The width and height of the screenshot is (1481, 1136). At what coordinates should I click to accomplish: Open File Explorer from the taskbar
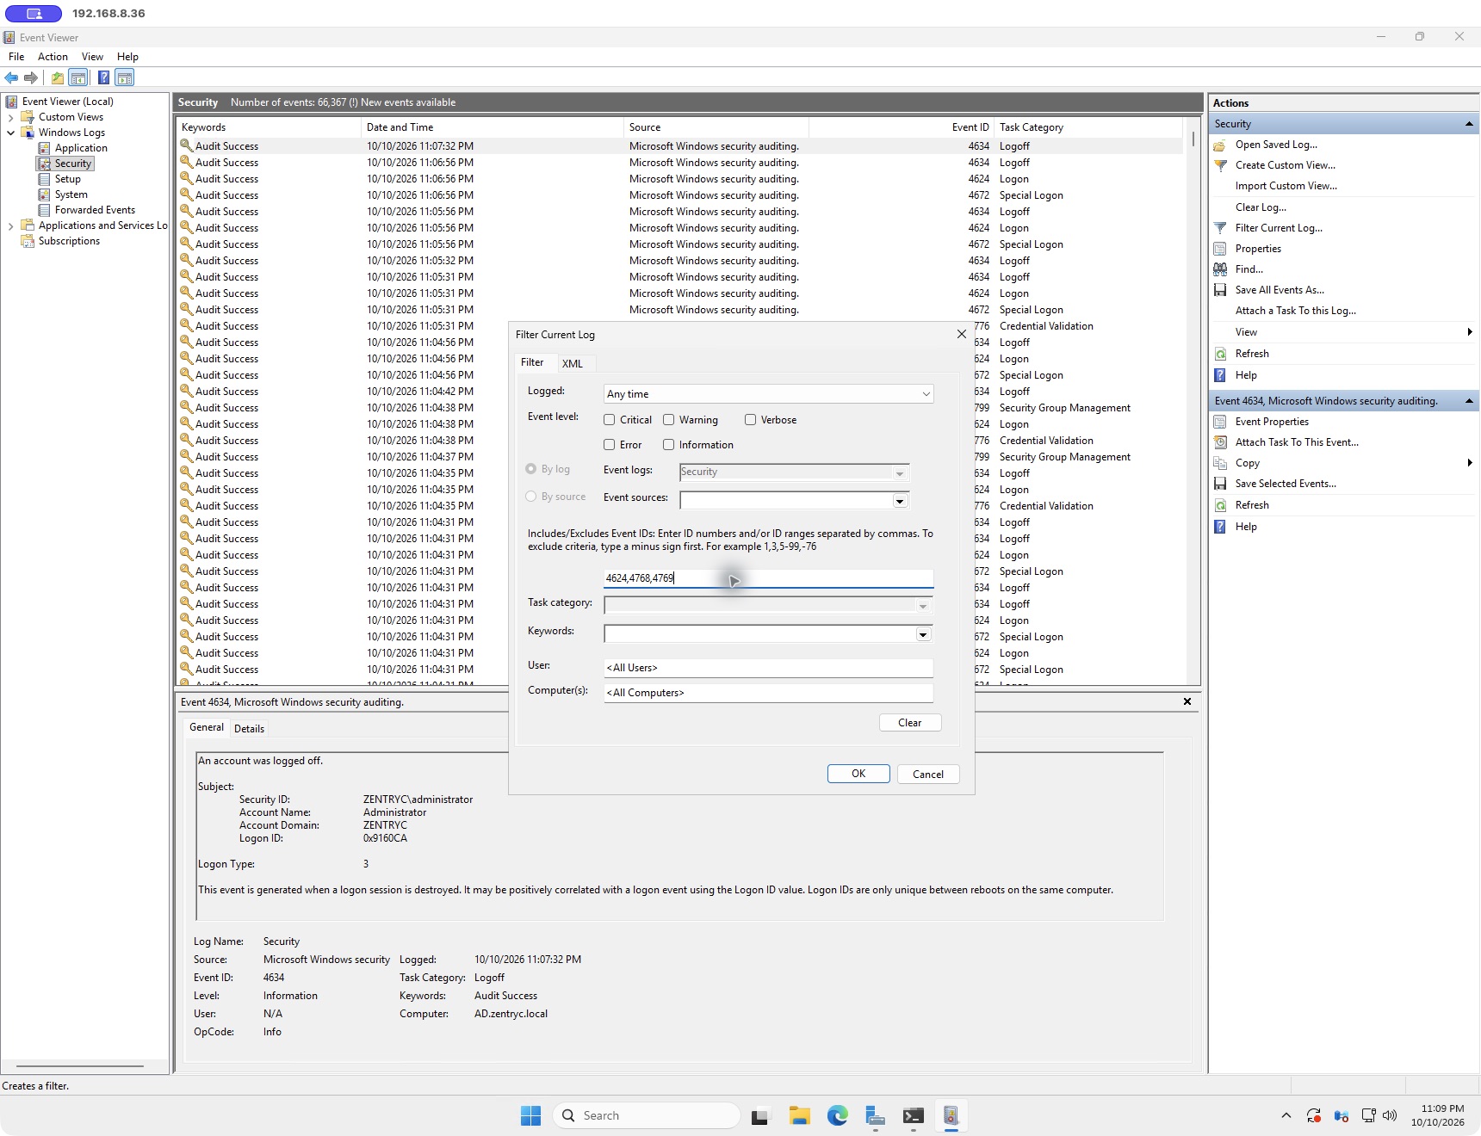800,1116
